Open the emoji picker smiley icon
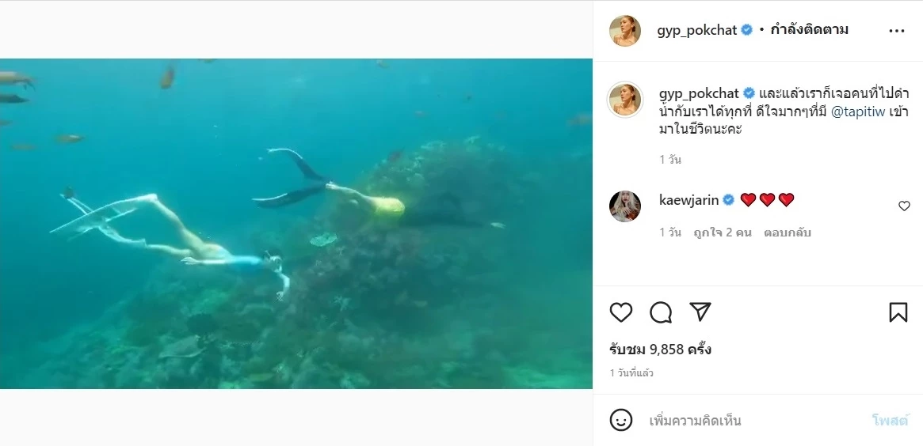The height and width of the screenshot is (446, 923). tap(621, 420)
